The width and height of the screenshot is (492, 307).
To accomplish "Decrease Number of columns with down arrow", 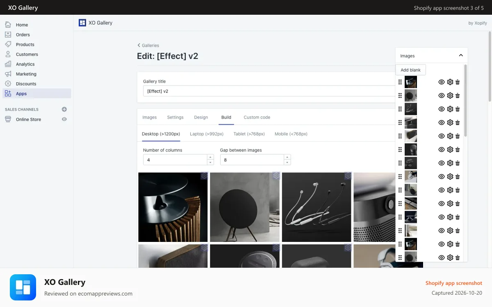I will [x=210, y=162].
